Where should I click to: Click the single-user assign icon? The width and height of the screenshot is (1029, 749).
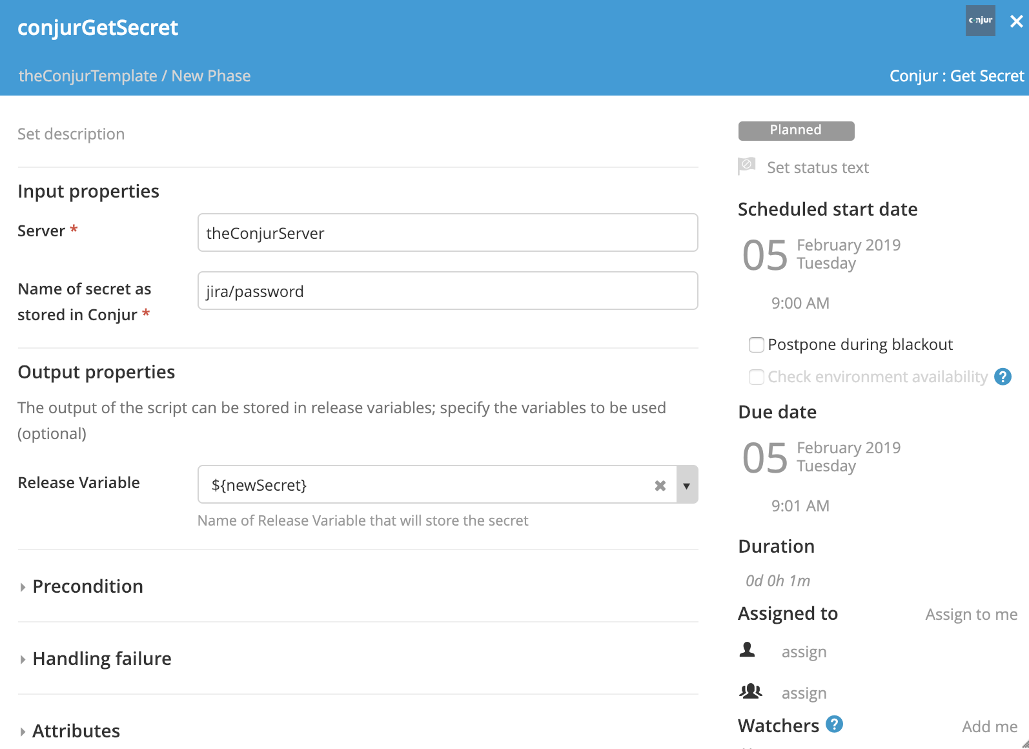click(748, 650)
